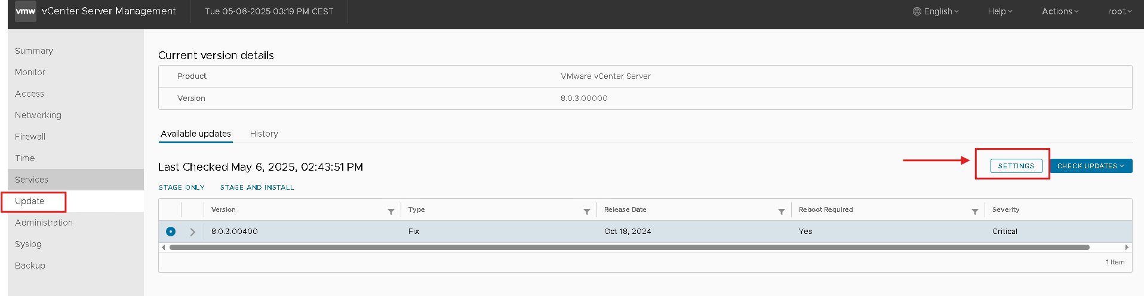
Task: Switch to the Available updates tab
Action: (x=196, y=134)
